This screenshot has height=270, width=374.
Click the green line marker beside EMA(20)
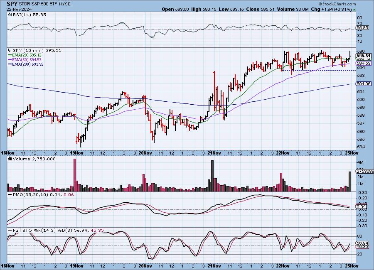pos(10,55)
